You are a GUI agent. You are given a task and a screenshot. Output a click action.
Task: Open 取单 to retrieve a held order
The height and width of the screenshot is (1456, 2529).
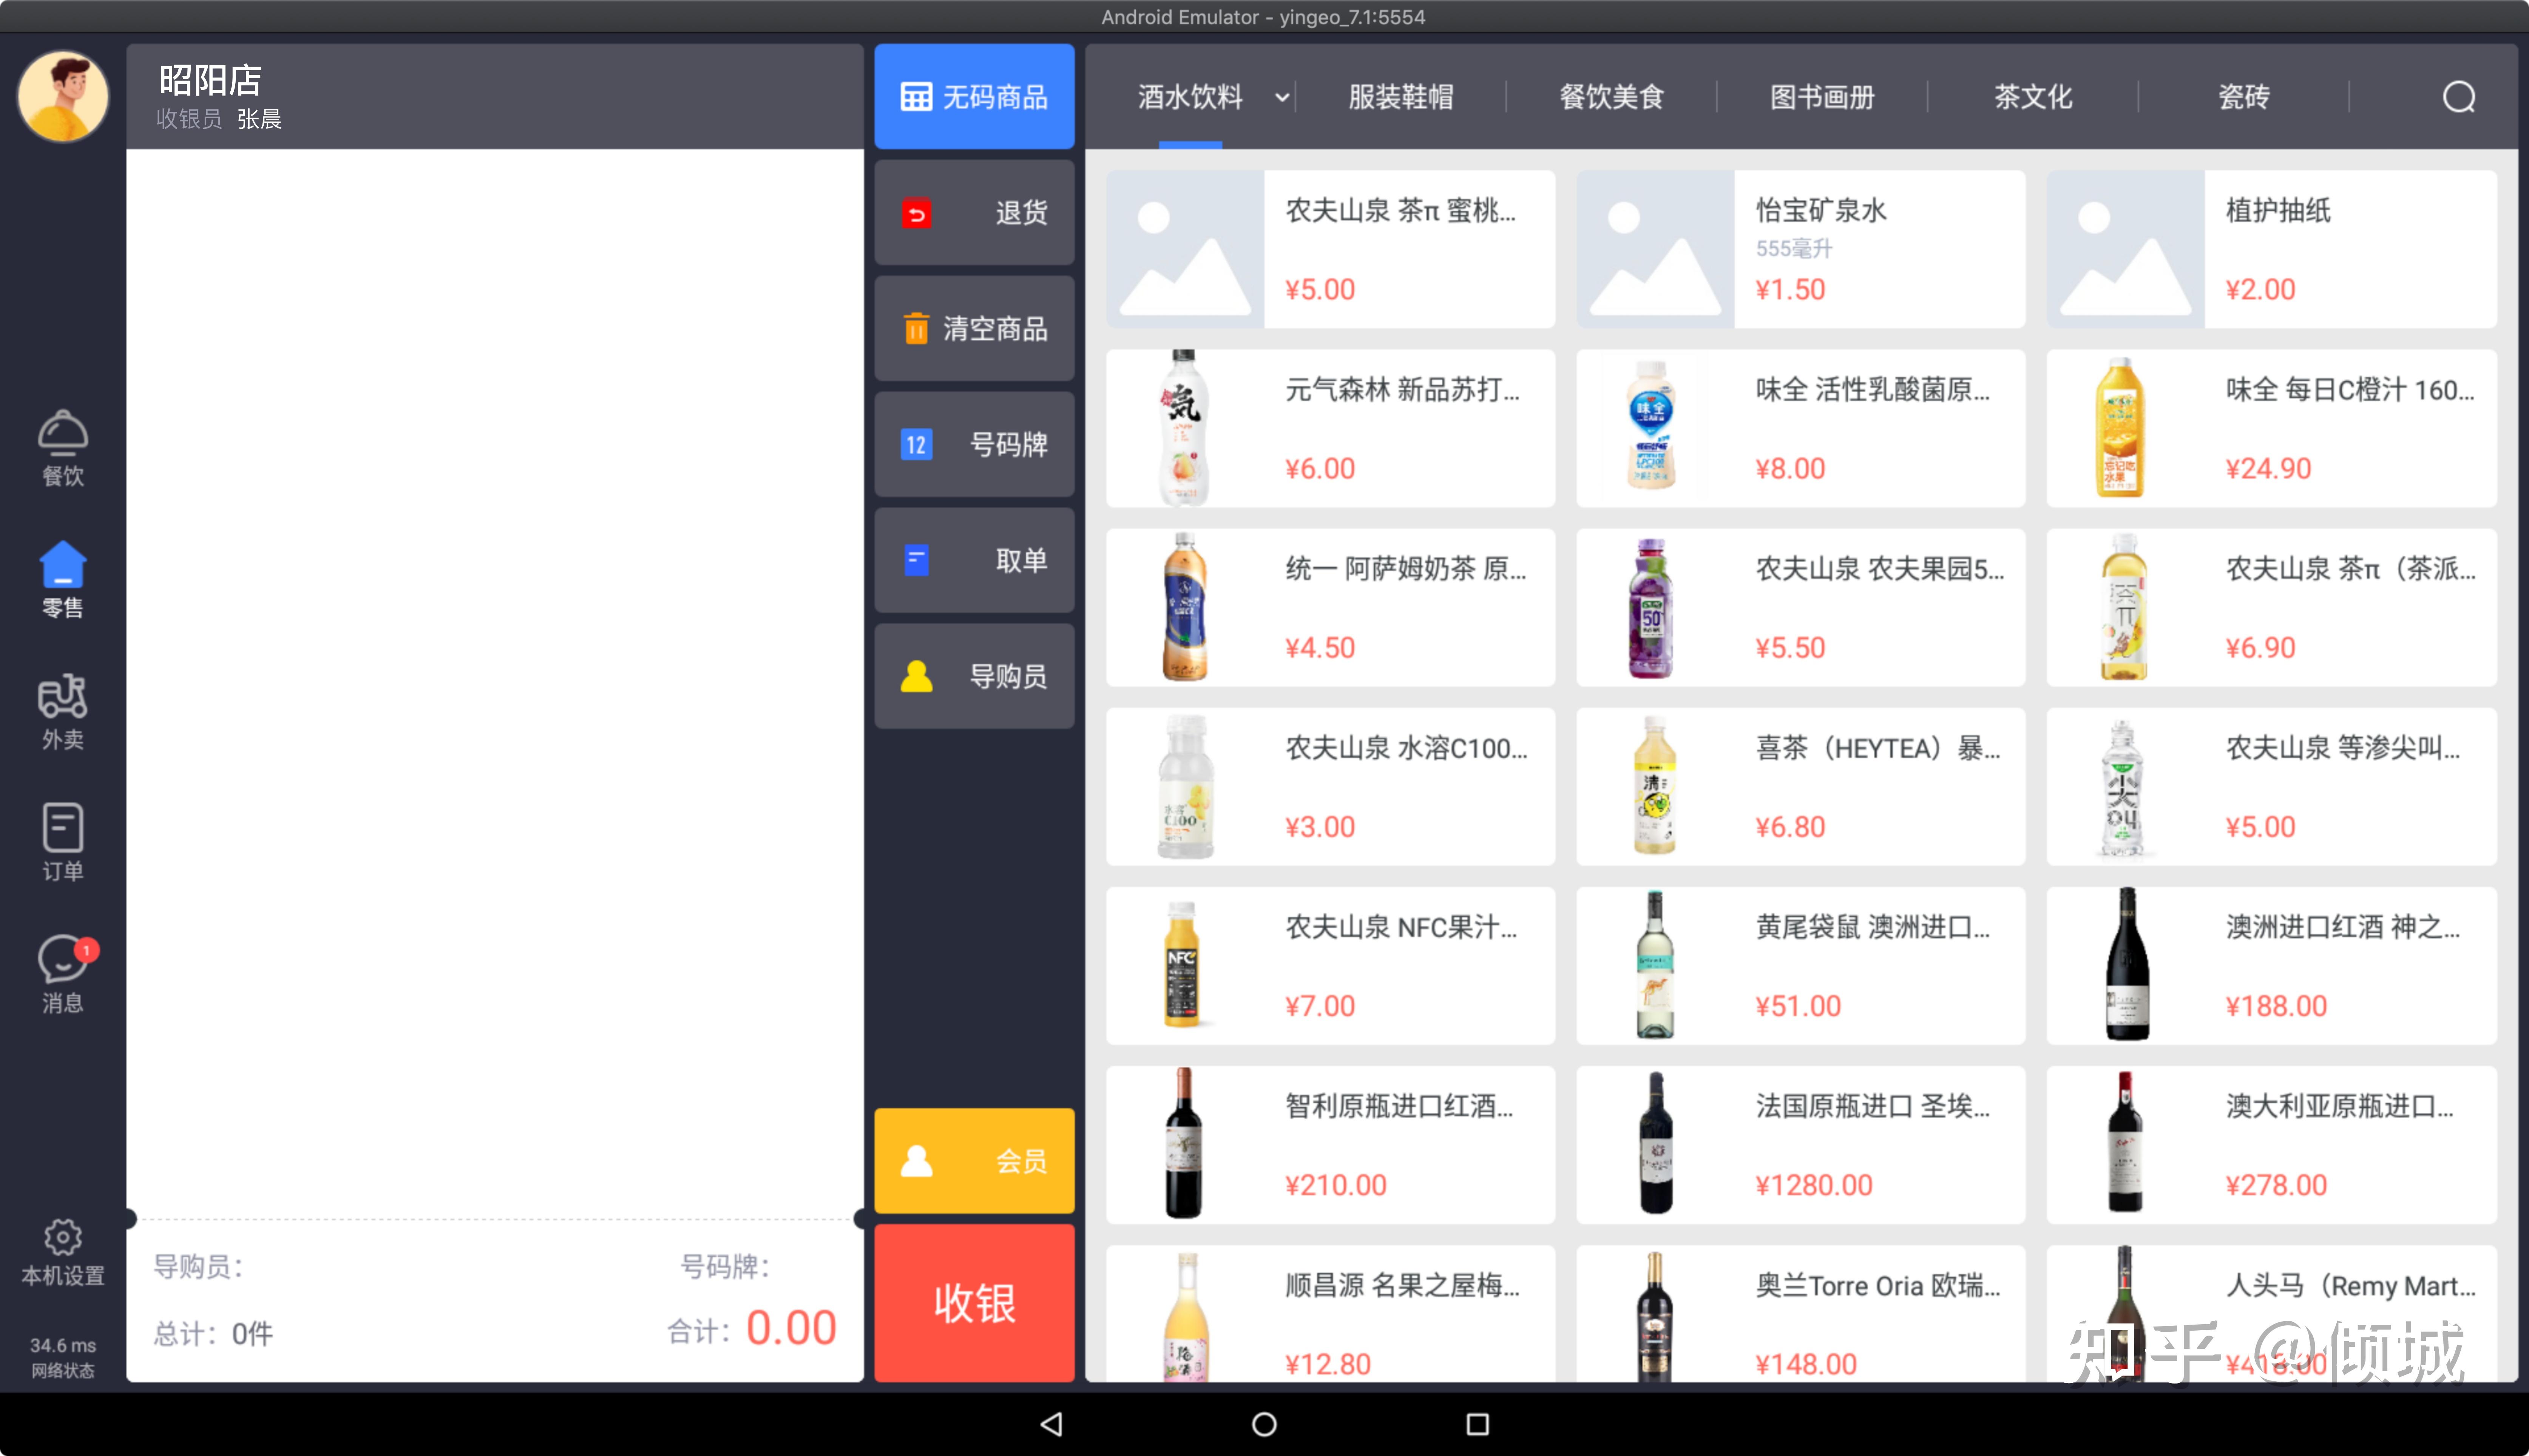coord(973,560)
